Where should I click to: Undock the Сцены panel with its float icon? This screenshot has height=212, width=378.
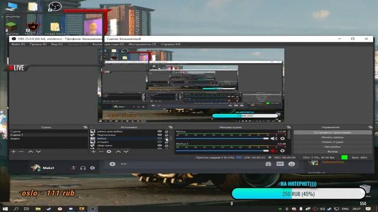pyautogui.click(x=85, y=127)
